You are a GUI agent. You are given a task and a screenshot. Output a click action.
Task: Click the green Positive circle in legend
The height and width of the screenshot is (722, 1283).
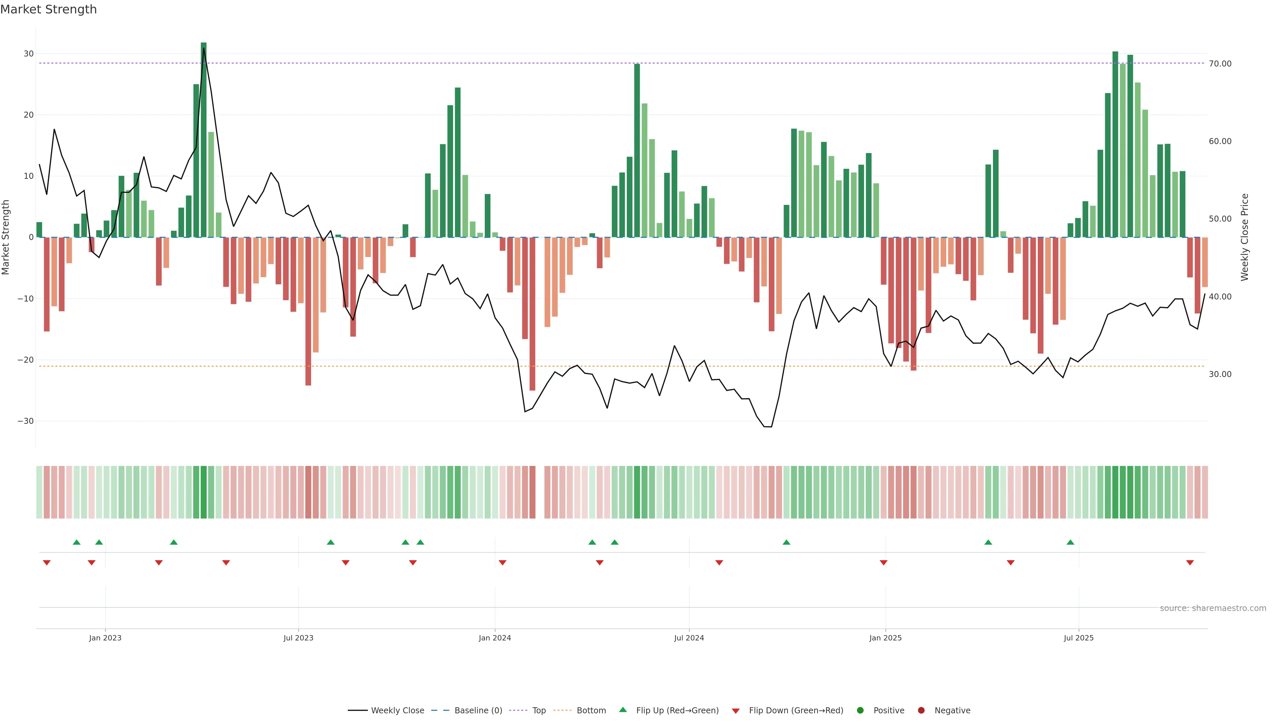click(x=860, y=710)
